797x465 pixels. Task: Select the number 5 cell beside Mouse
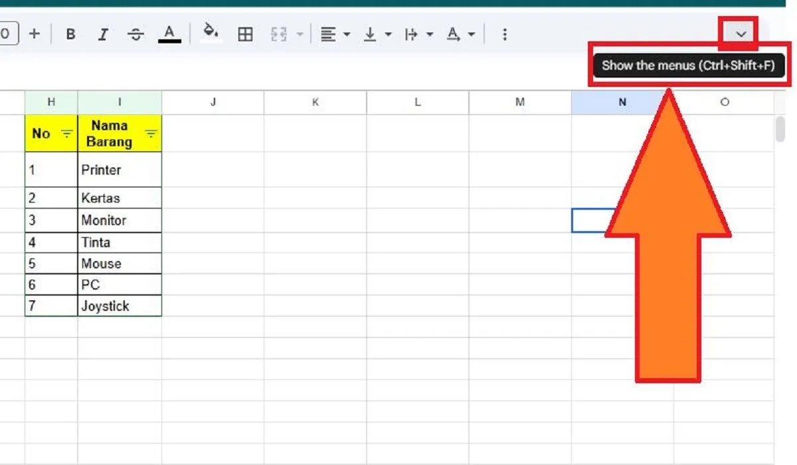(x=51, y=264)
